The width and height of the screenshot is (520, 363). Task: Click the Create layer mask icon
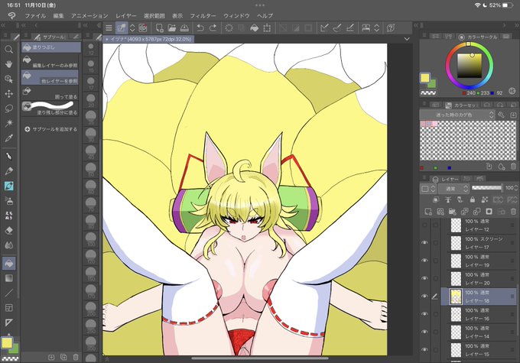tap(489, 211)
